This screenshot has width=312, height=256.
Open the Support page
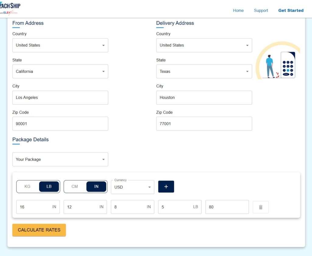pos(261,10)
